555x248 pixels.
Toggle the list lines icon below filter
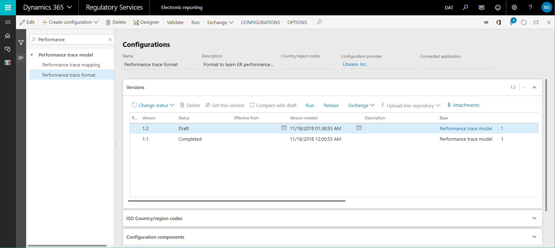click(21, 57)
